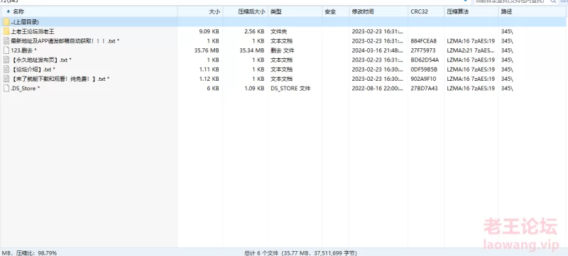Click the 文件夹 type cell
This screenshot has height=256, width=568.
(x=278, y=31)
